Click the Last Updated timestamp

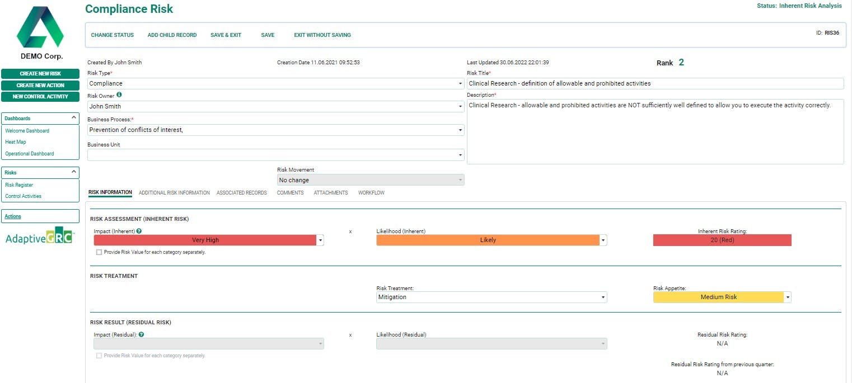pos(508,63)
